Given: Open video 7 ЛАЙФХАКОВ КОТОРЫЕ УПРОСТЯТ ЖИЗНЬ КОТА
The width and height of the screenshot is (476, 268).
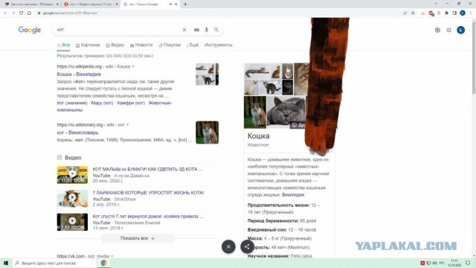Looking at the screenshot, I should tap(148, 193).
